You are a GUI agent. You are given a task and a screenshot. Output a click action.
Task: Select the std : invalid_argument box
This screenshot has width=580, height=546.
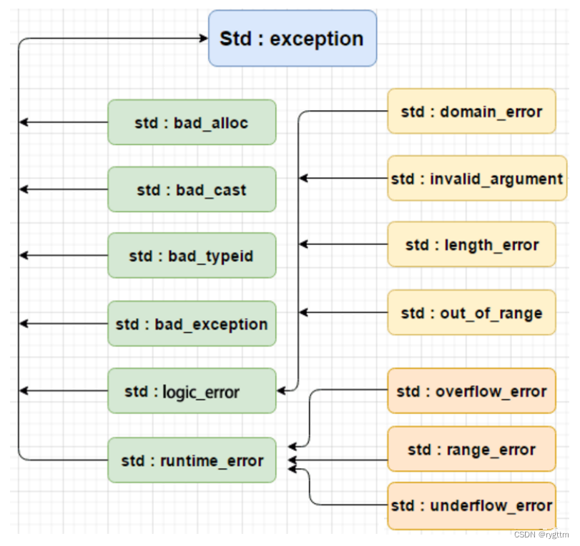click(x=477, y=178)
